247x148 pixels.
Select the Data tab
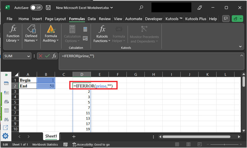[92, 19]
